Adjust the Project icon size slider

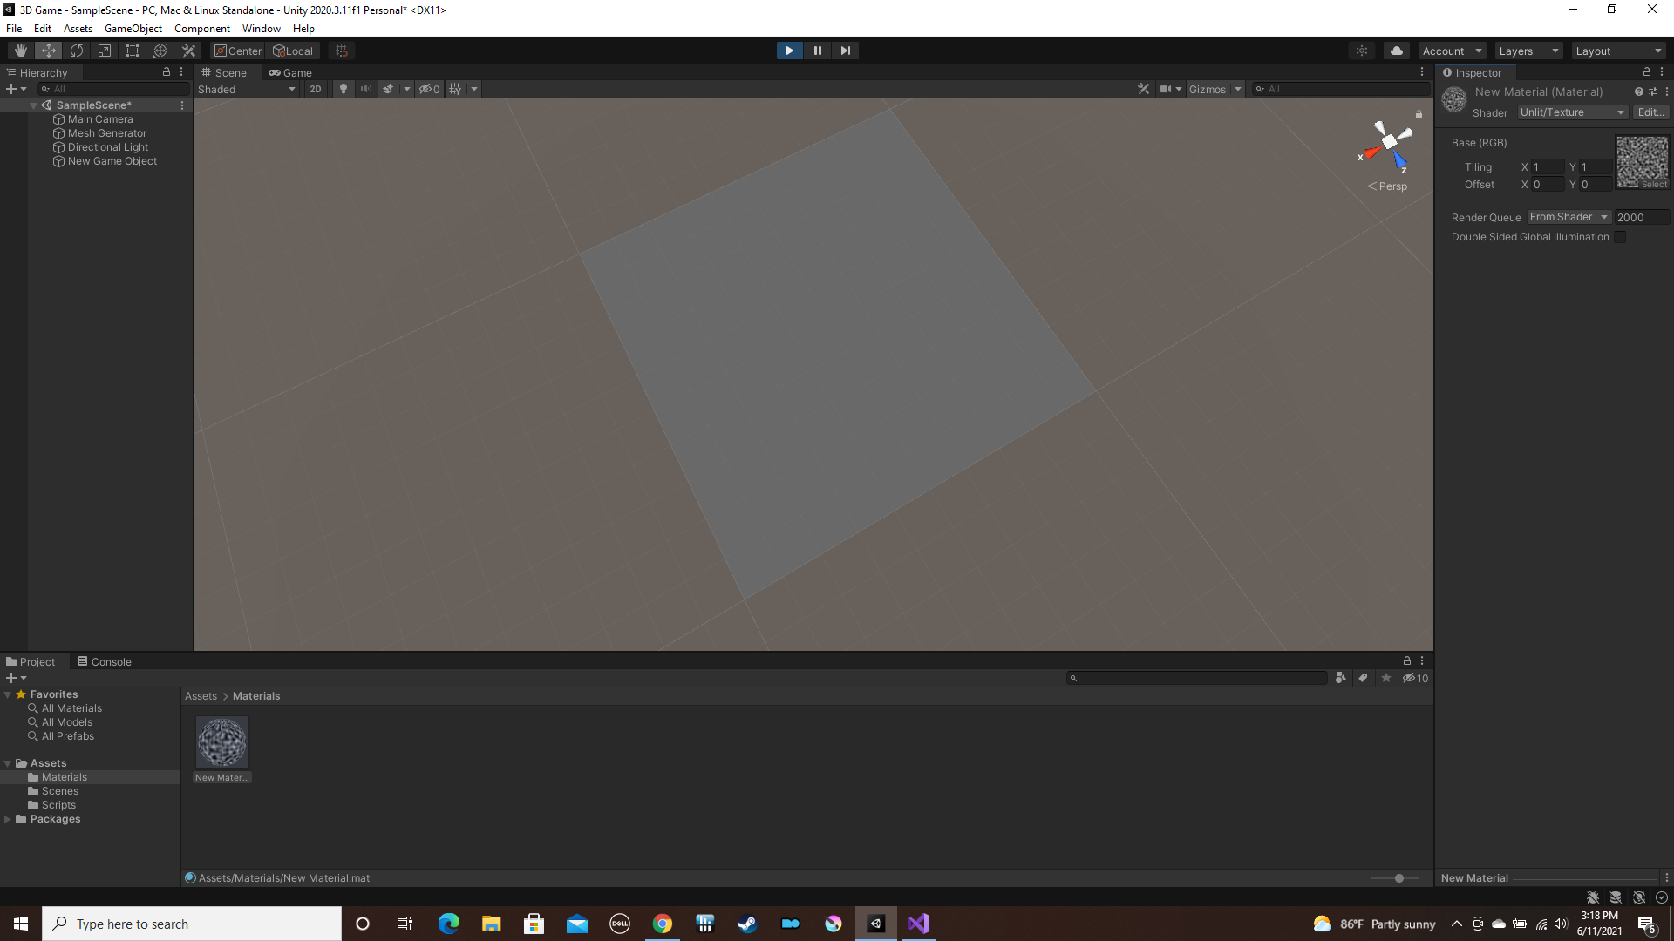[x=1400, y=878]
